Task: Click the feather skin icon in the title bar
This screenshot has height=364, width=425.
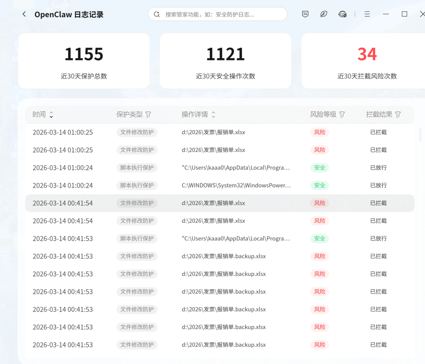Action: (323, 14)
